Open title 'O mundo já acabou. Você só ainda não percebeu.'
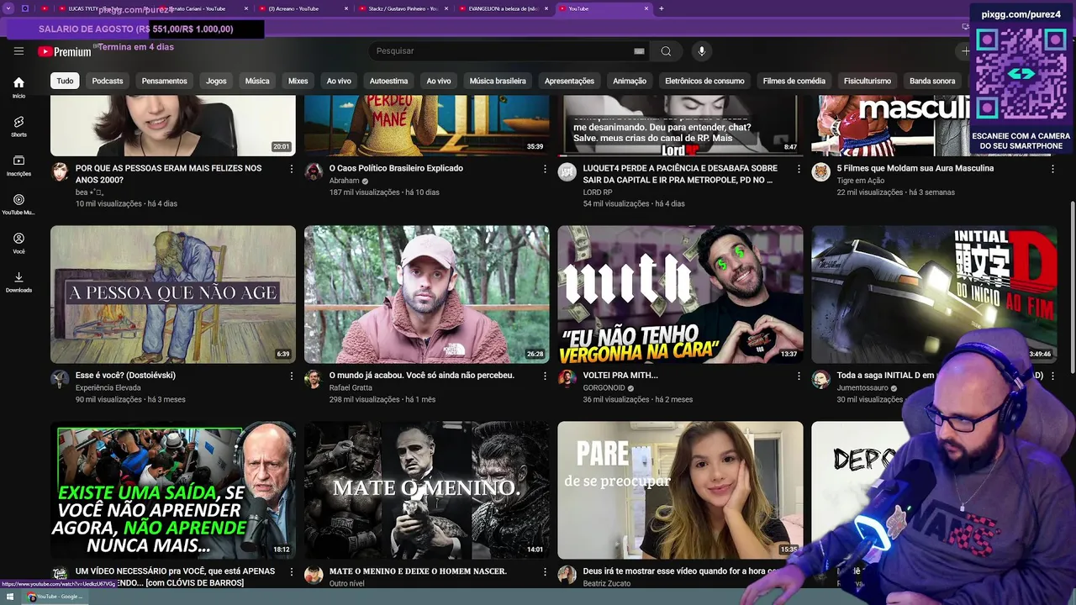1076x605 pixels. (421, 376)
